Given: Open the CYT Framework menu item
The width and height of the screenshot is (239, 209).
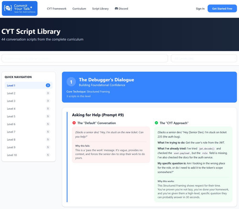Looking at the screenshot, I should coord(56,9).
